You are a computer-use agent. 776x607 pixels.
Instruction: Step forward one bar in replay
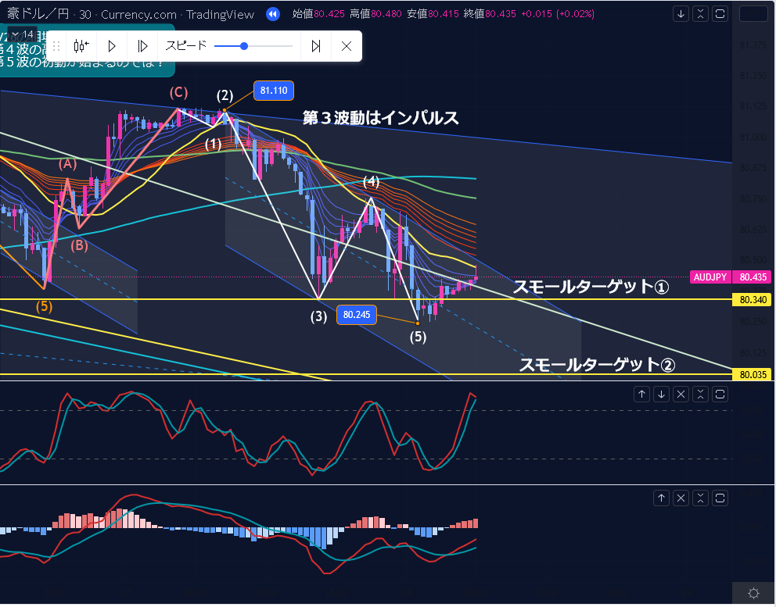142,46
